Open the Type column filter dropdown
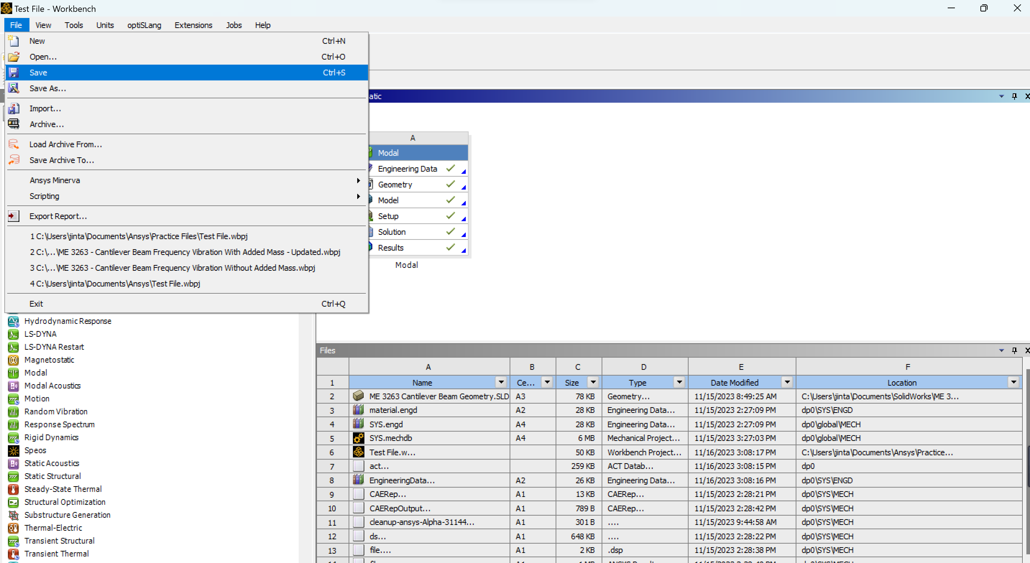 (679, 382)
